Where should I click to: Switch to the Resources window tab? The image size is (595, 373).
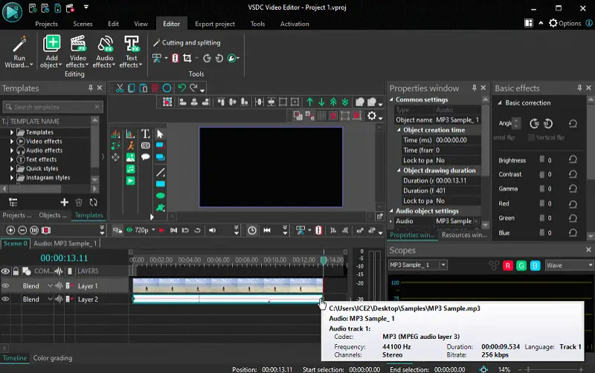464,235
